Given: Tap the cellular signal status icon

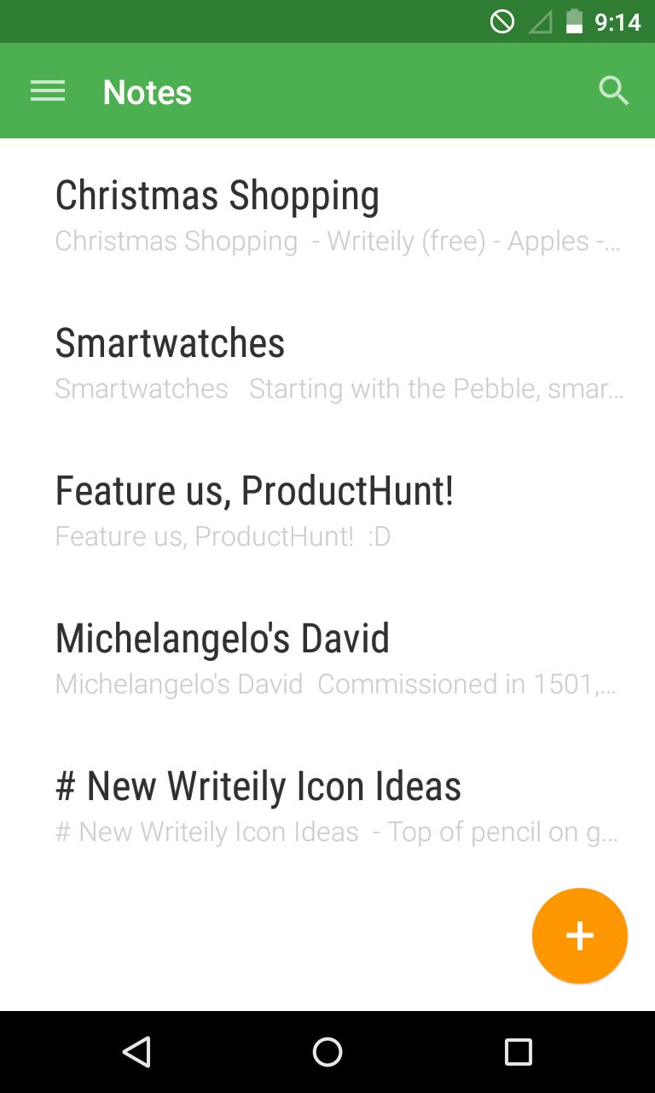Looking at the screenshot, I should [539, 21].
